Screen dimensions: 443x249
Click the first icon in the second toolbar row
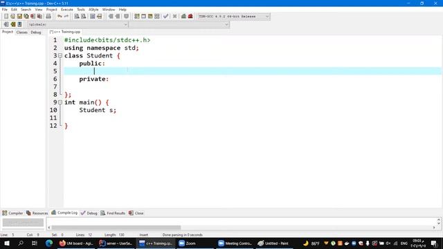[6, 24]
